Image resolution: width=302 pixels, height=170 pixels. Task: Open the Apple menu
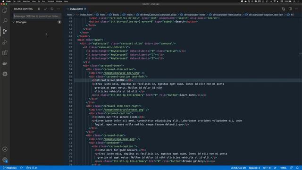[3, 1]
